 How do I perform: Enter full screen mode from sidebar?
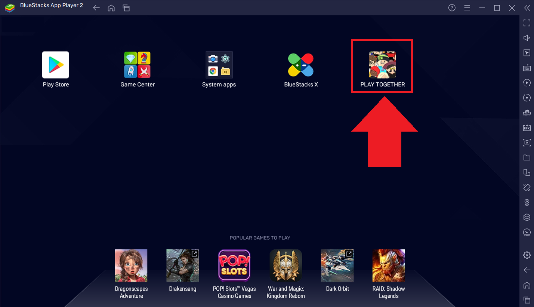pyautogui.click(x=527, y=23)
